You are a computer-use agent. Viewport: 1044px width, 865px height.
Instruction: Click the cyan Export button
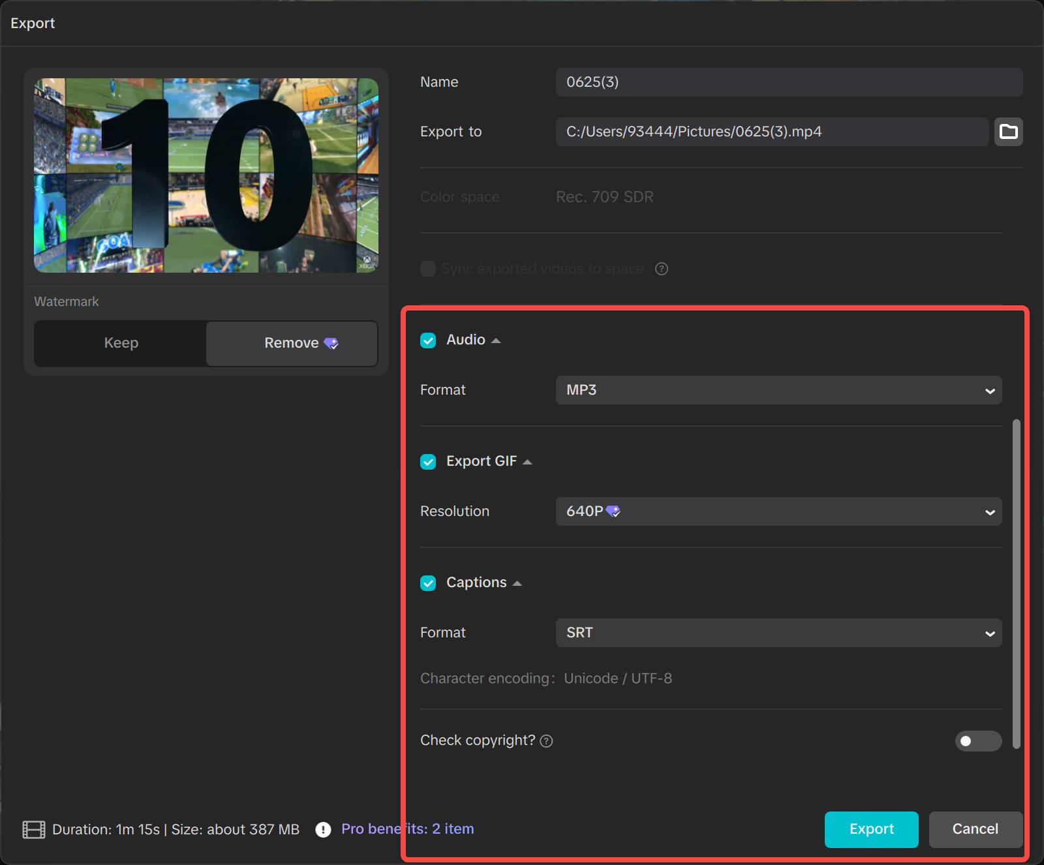coord(871,829)
